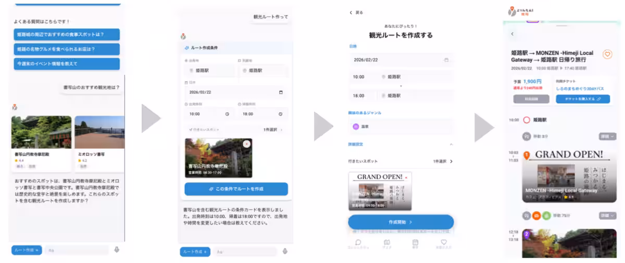The height and width of the screenshot is (263, 625).
Task: Open 行きたいスポット 1件選択 chevron on the form screen
Action: [x=451, y=162]
